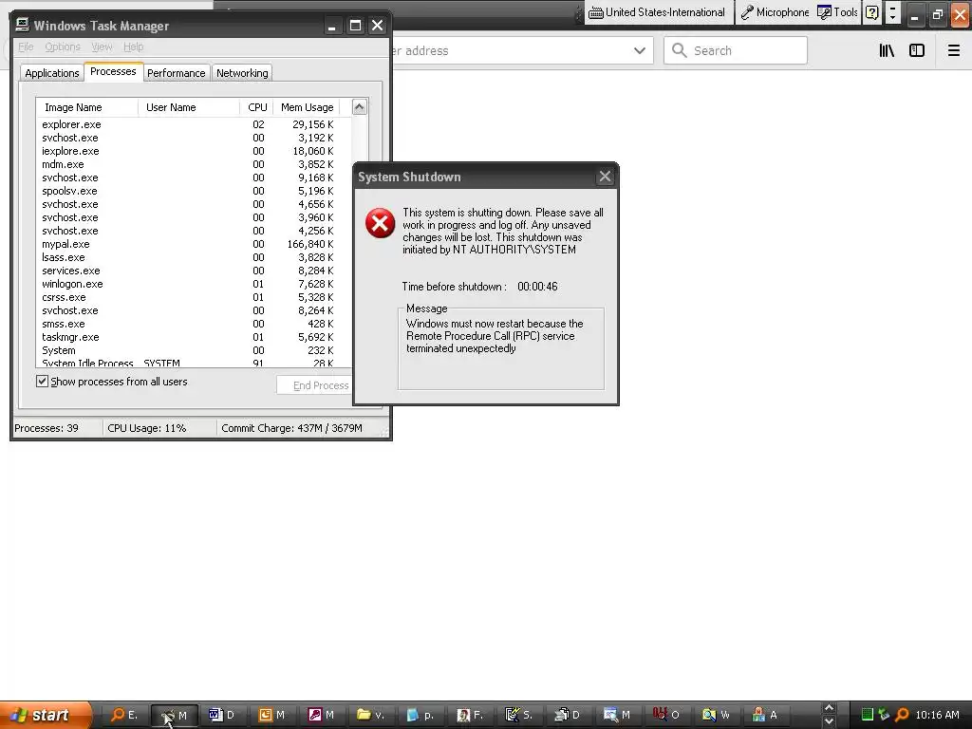Viewport: 972px width, 729px height.
Task: Click the taskbar rows scroll up arrow
Action: click(x=829, y=708)
